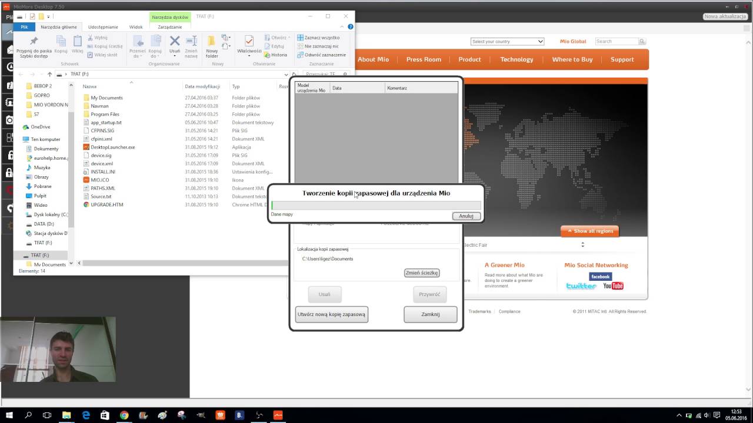Viewport: 753px width, 423px height.
Task: Click the Wklej paste icon
Action: [x=77, y=41]
